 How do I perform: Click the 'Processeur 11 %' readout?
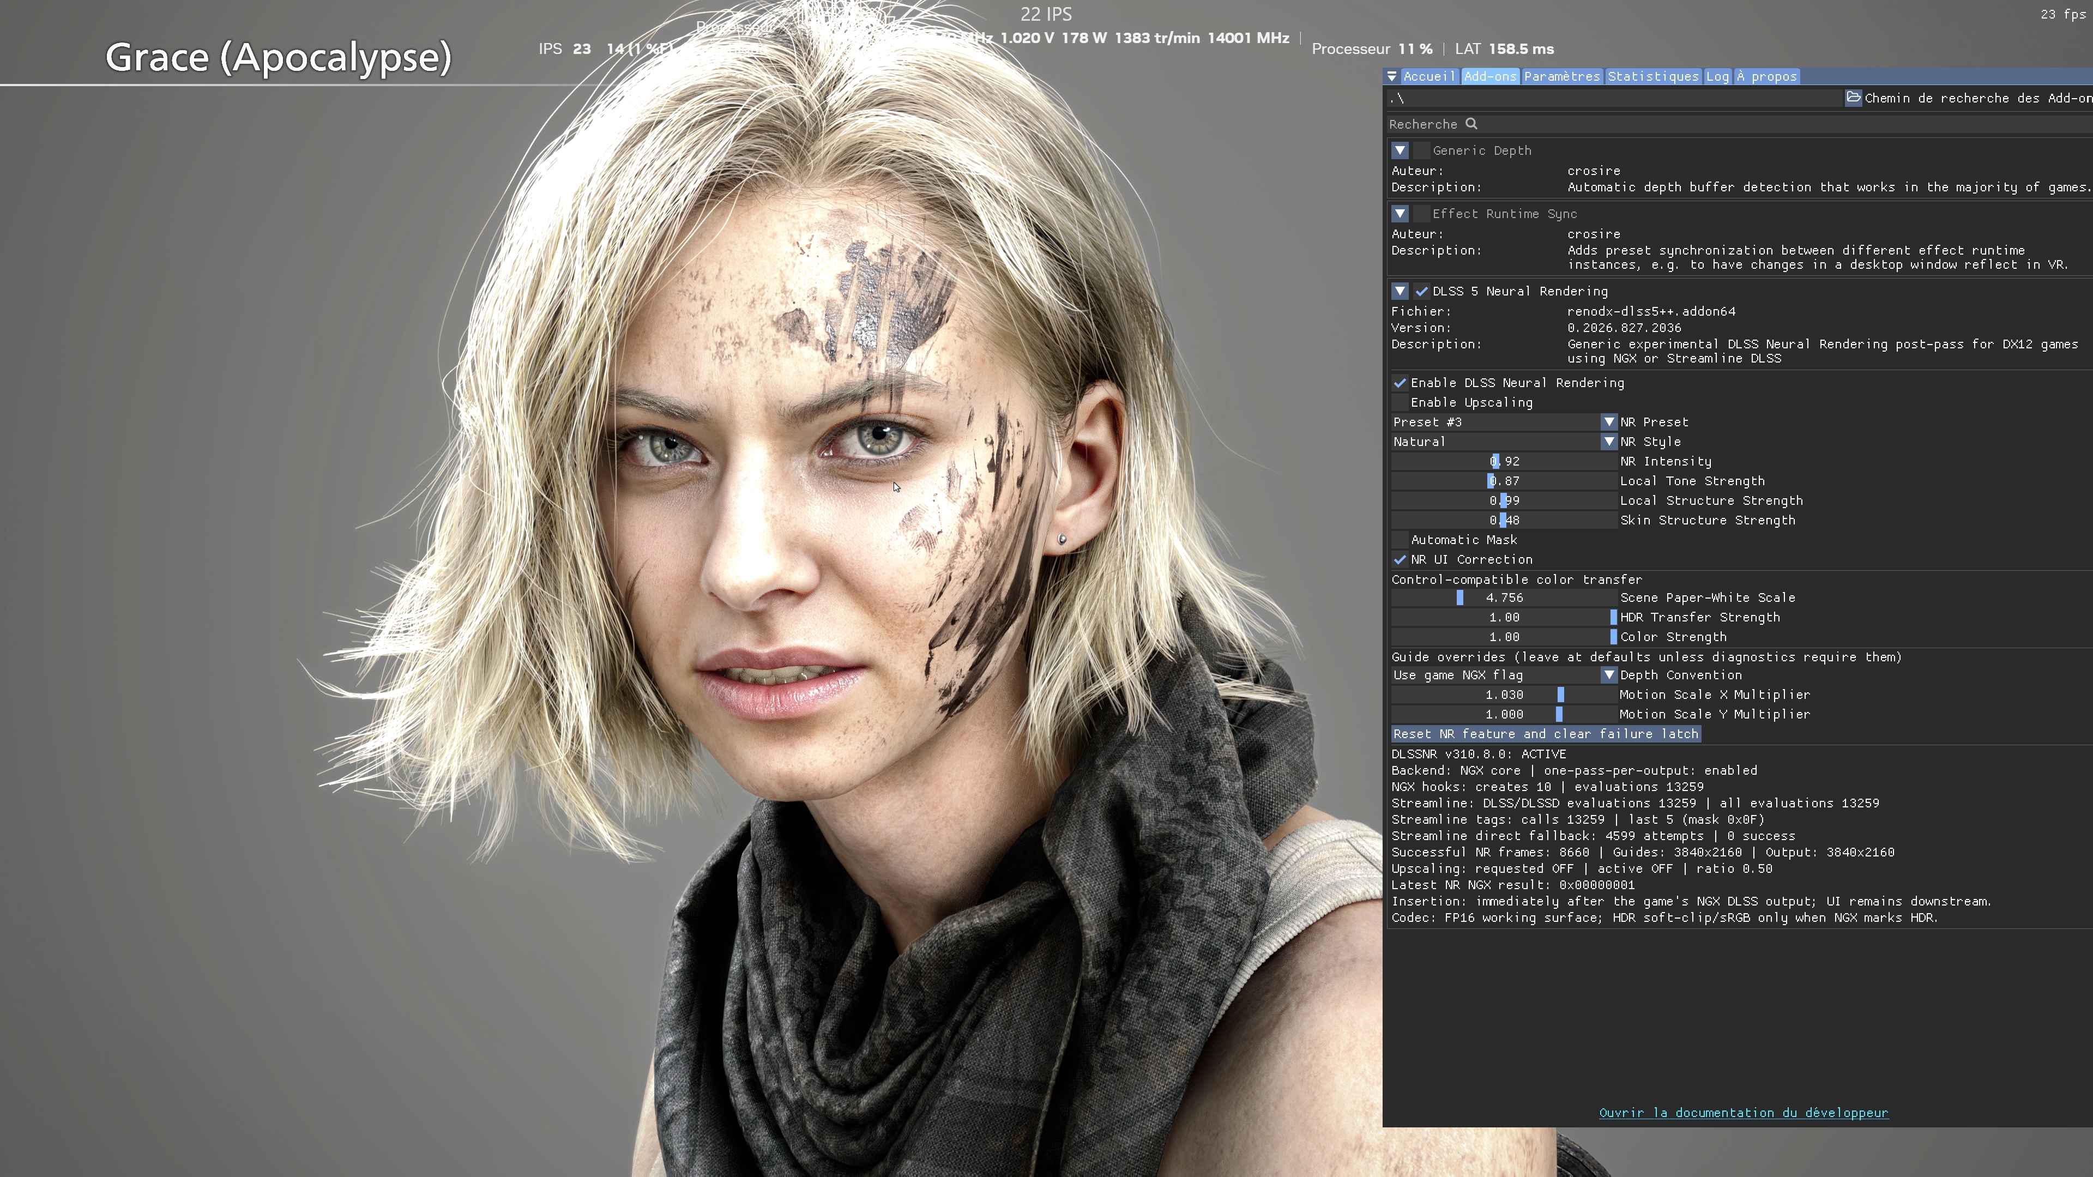point(1372,49)
